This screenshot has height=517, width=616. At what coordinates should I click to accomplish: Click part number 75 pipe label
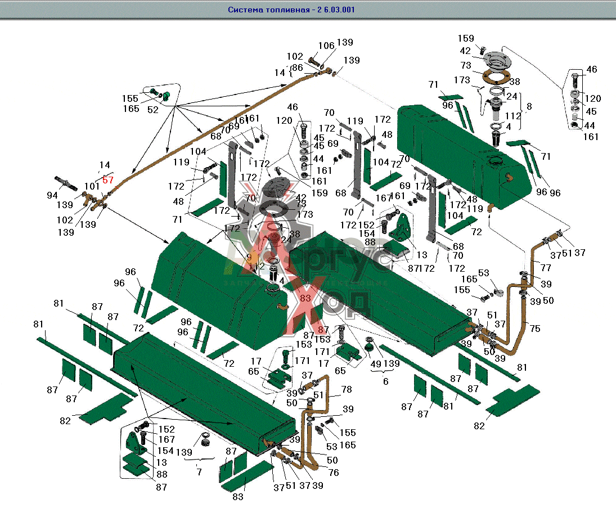point(534,329)
